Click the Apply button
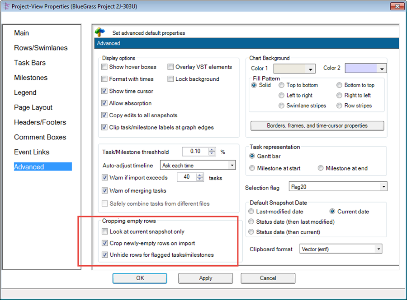 click(205, 278)
